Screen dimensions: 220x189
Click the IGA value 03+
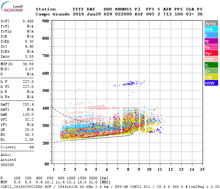click(190, 14)
